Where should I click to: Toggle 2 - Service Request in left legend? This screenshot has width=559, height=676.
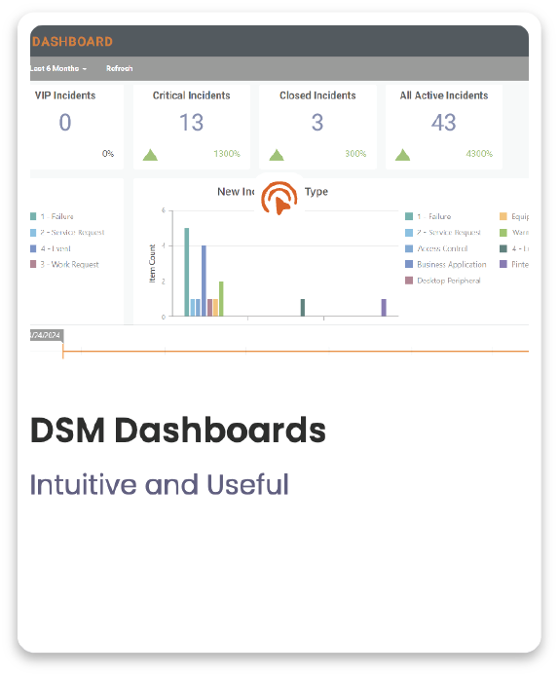(67, 233)
